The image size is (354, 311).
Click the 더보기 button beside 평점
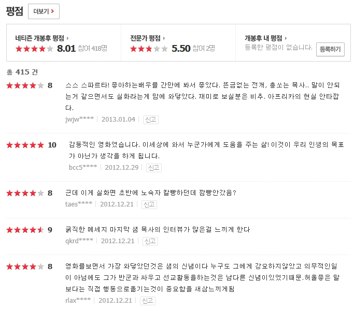[44, 11]
